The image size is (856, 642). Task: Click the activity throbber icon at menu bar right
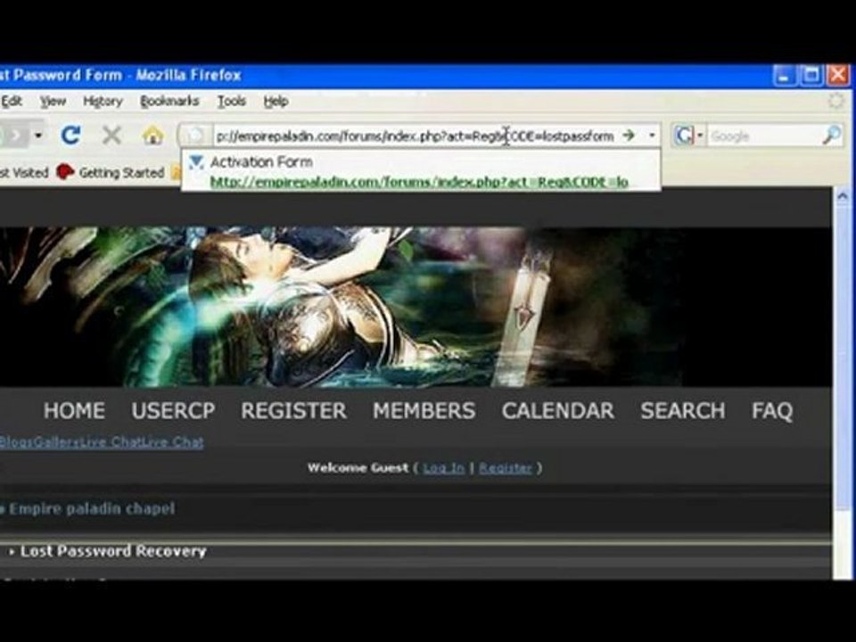(835, 101)
